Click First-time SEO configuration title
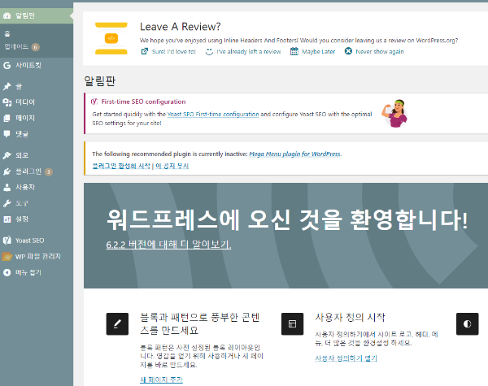Screen dimensions: 488x386 [x=143, y=102]
